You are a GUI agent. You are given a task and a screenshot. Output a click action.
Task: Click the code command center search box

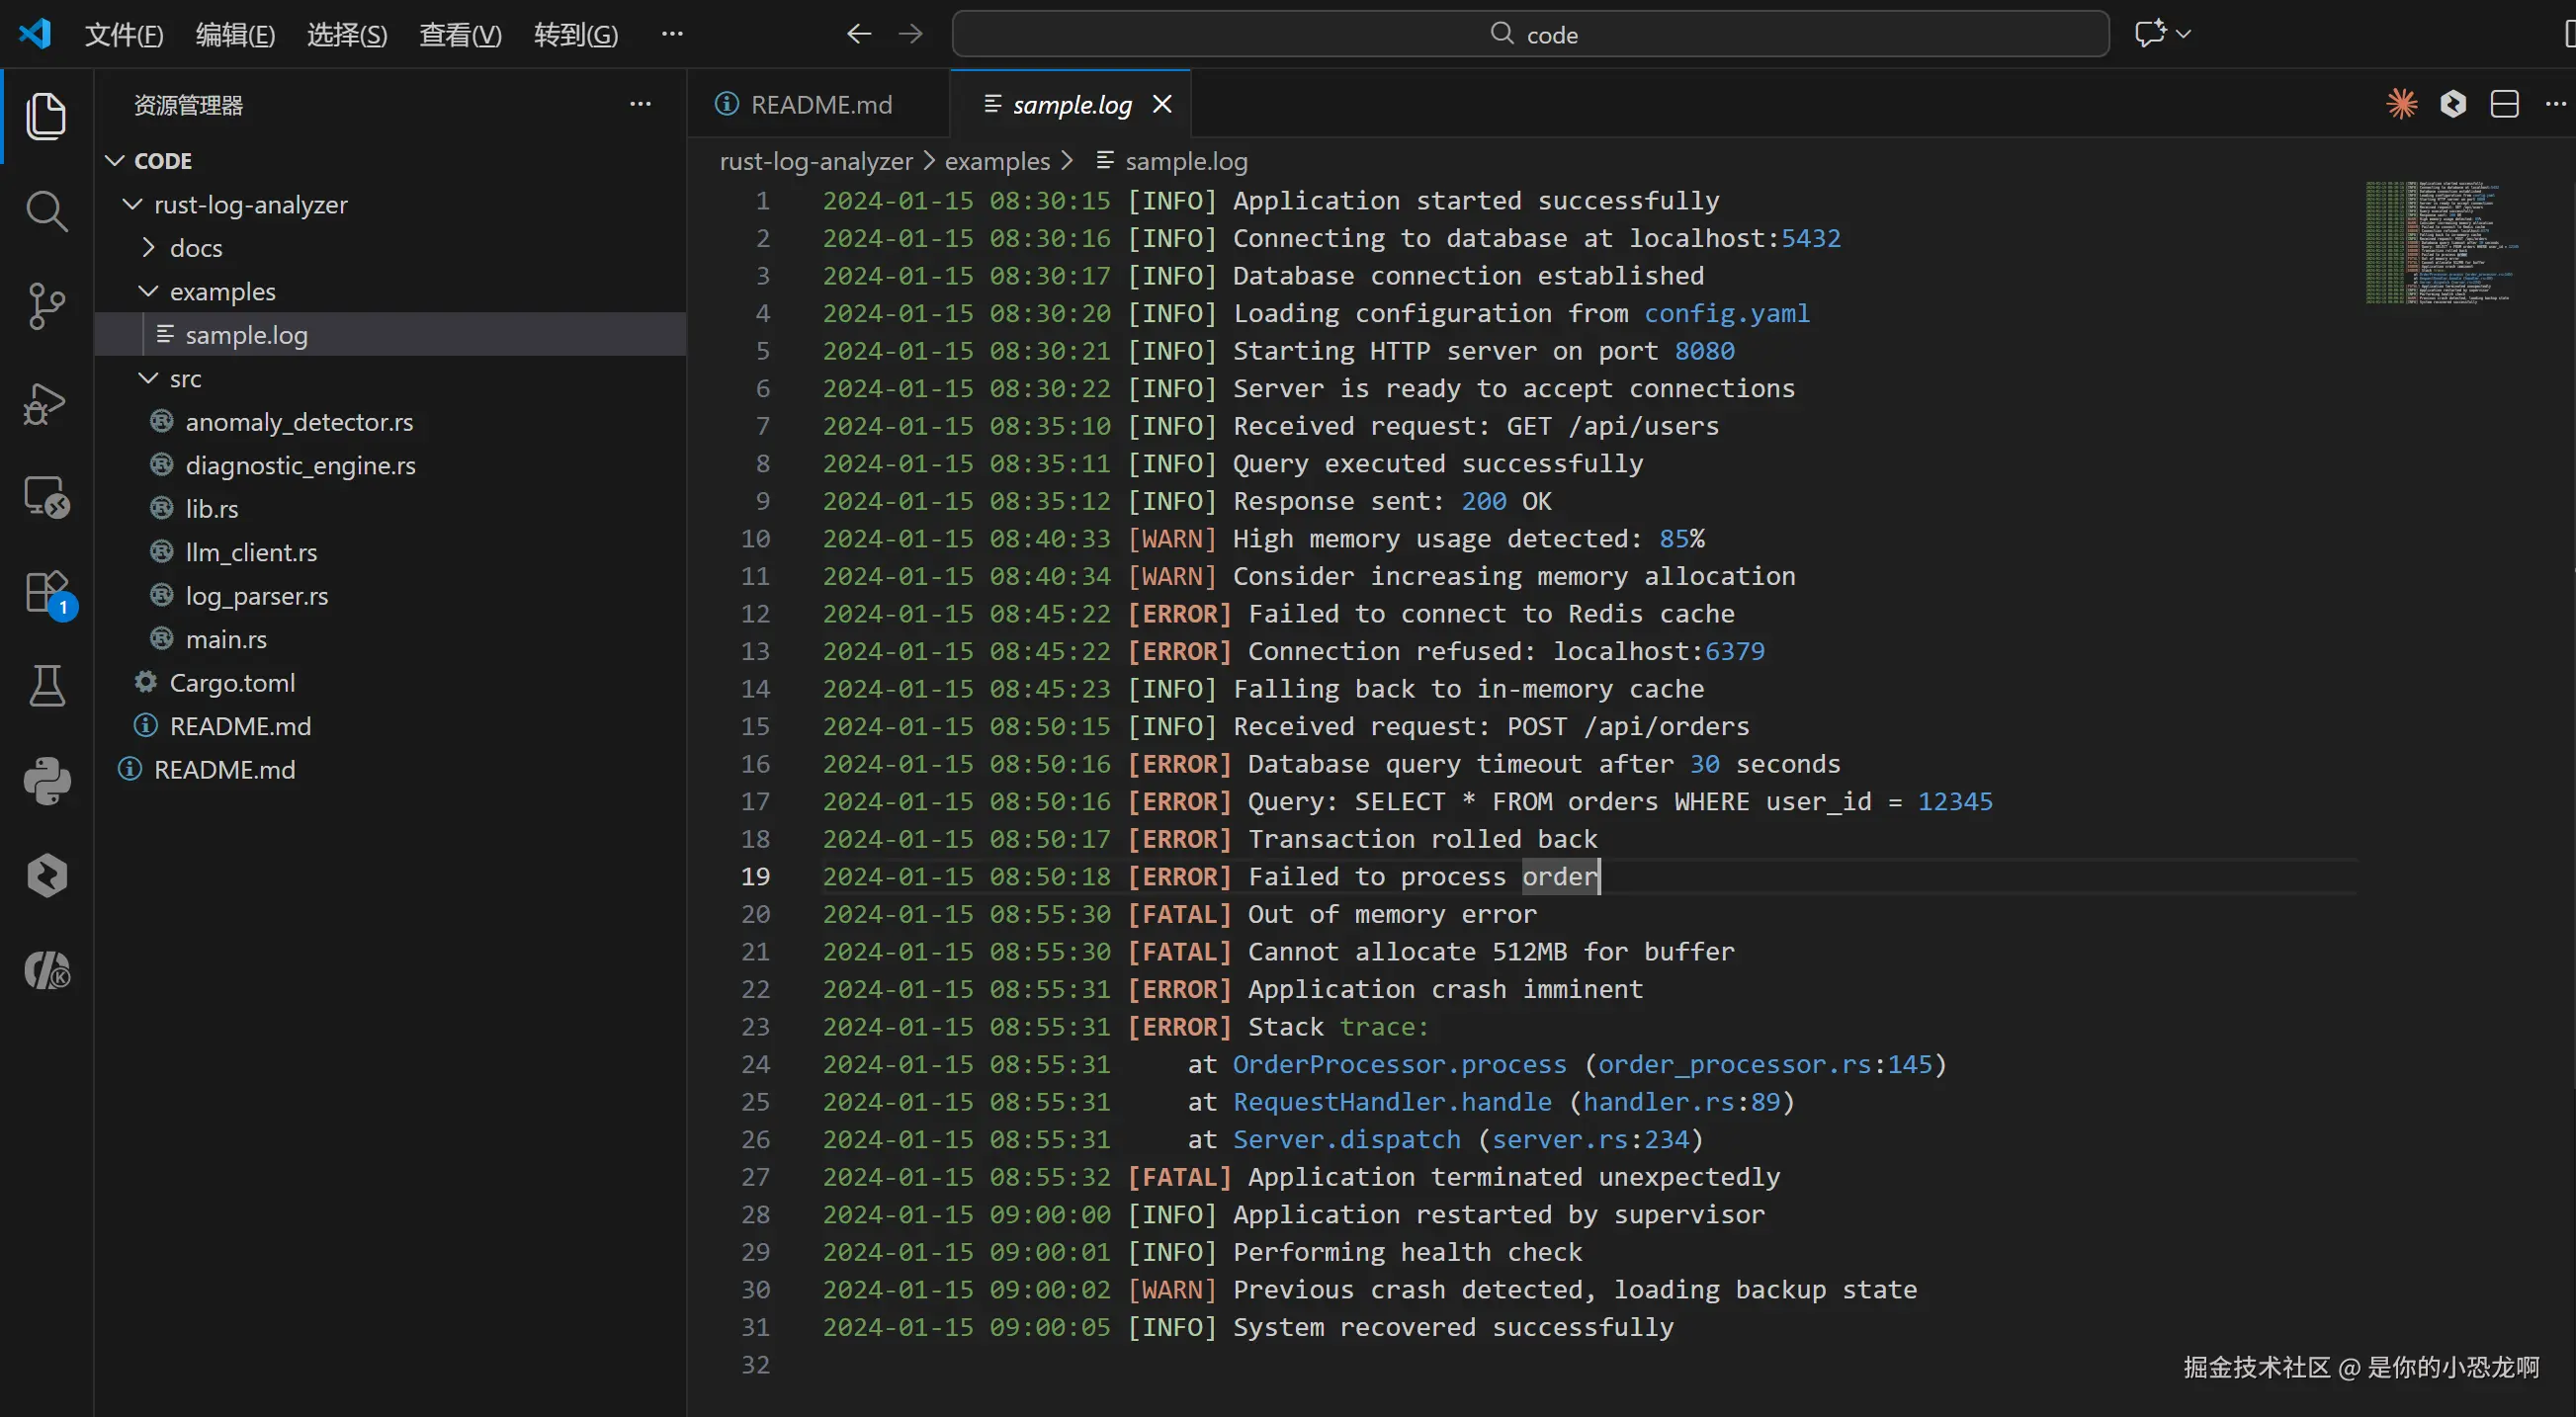(1530, 35)
